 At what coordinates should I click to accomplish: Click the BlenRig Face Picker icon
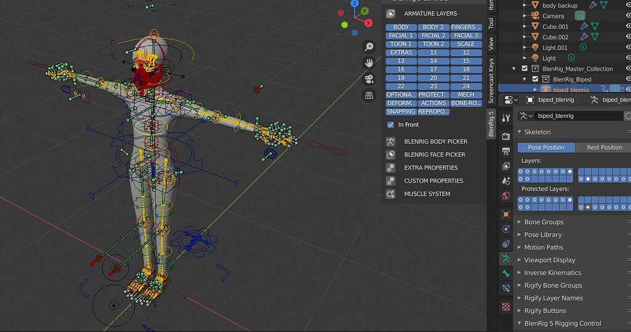[x=390, y=155]
